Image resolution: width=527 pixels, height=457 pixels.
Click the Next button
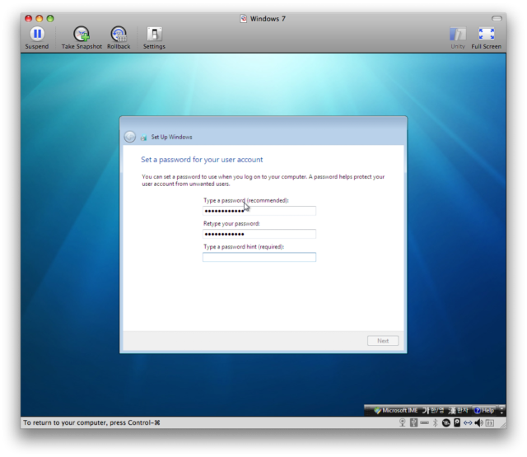point(383,341)
